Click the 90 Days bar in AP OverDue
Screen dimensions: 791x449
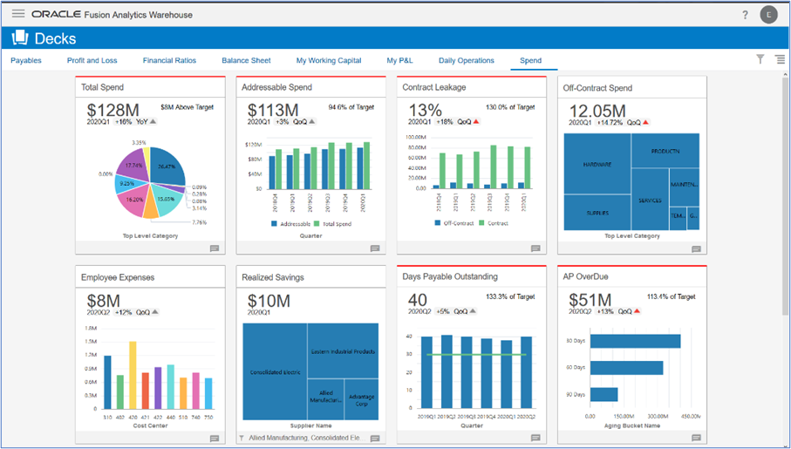pyautogui.click(x=603, y=395)
